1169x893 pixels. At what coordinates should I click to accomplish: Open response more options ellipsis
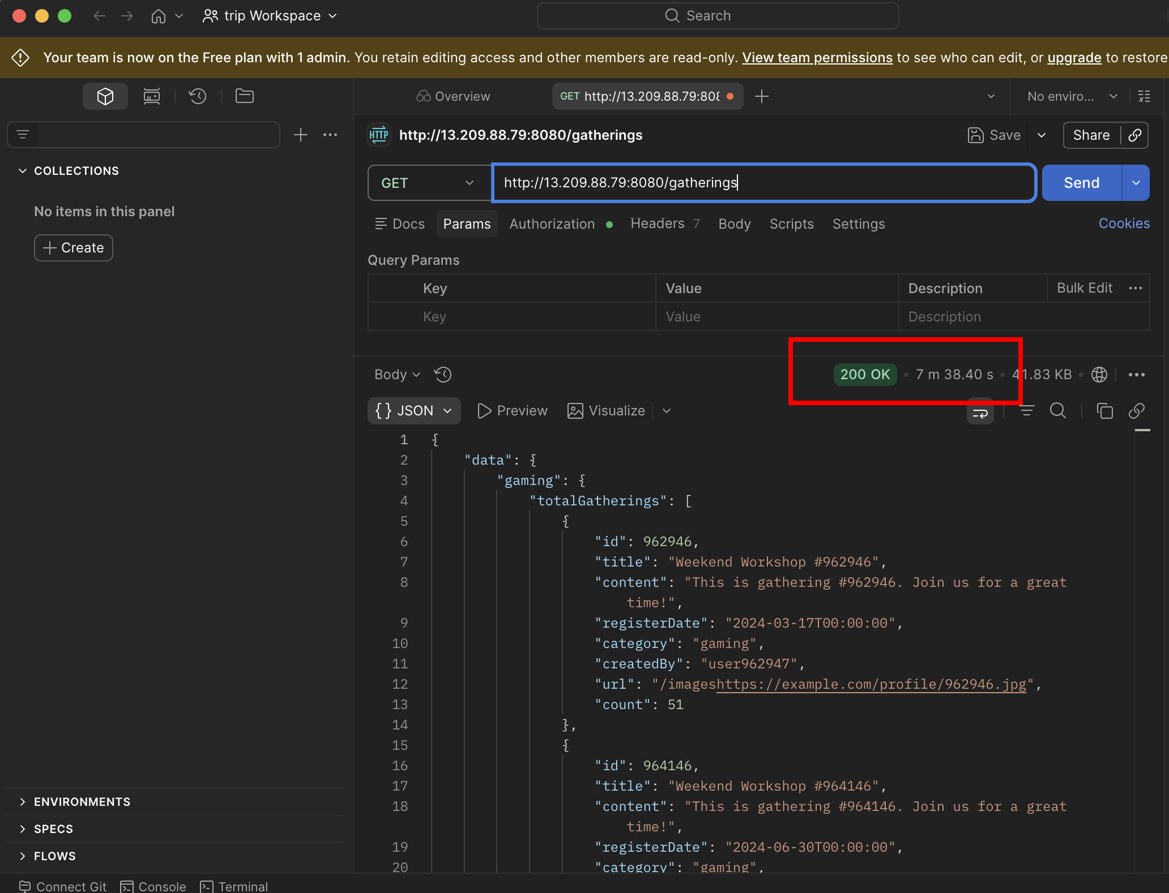pyautogui.click(x=1137, y=375)
